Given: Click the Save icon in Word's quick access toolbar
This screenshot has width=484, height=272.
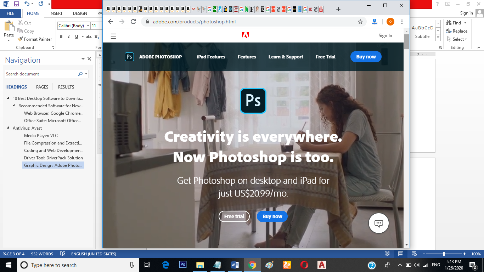Looking at the screenshot, I should click(x=17, y=4).
